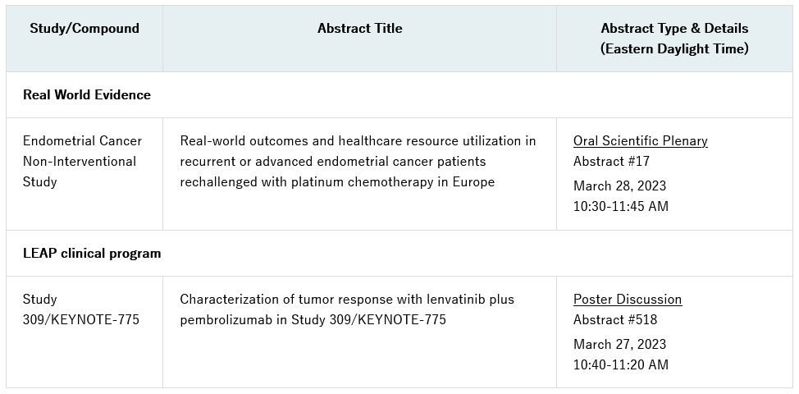This screenshot has height=394, width=799.
Task: Click the Abstract #17 text
Action: (x=610, y=162)
